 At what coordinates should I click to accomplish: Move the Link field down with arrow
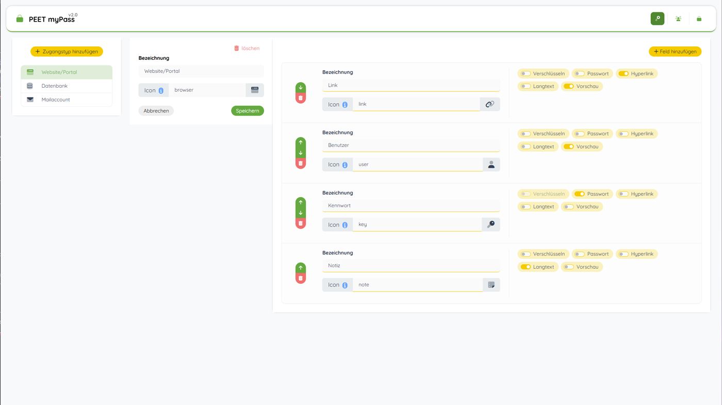click(301, 88)
